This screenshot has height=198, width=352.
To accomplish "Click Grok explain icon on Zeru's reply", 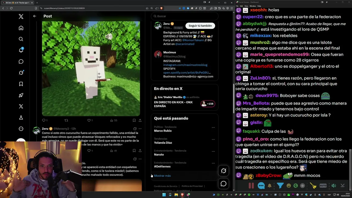I will coord(135,129).
